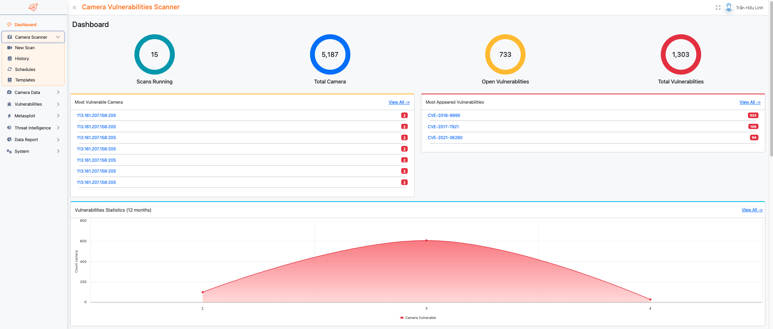The width and height of the screenshot is (773, 329).
Task: Click the user avatar icon
Action: pos(729,7)
